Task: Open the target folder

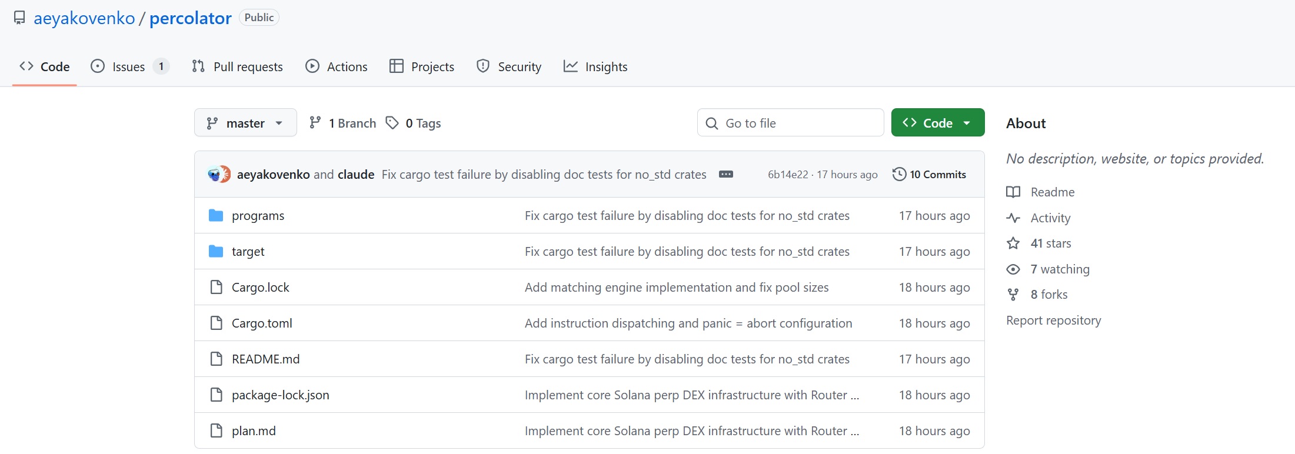Action: click(x=248, y=252)
